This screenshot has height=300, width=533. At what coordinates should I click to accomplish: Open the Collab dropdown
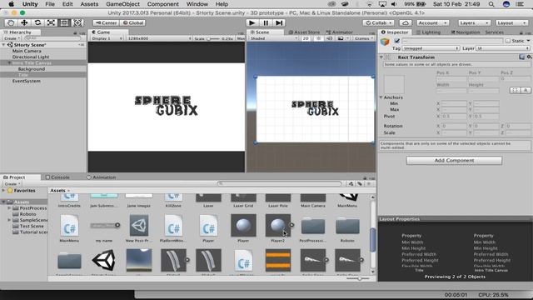[378, 22]
